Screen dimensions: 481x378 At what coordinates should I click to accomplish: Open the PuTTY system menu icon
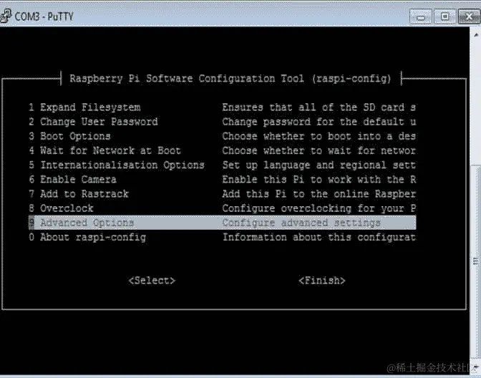click(6, 16)
